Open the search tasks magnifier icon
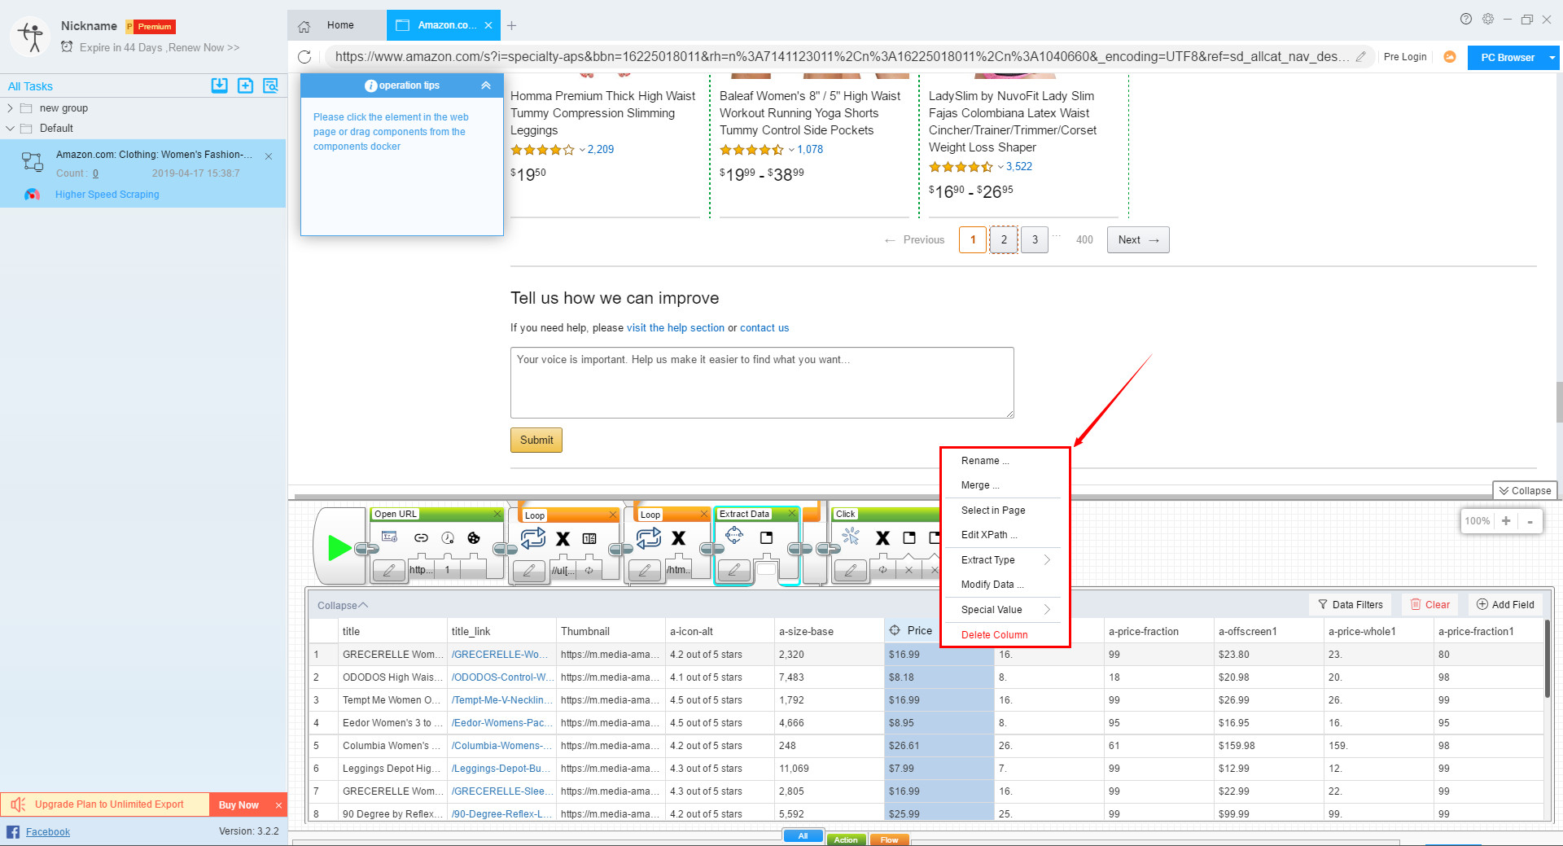Viewport: 1563px width, 846px height. click(x=271, y=85)
